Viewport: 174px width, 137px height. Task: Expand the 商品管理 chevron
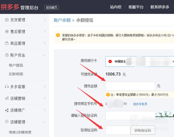coord(45,43)
